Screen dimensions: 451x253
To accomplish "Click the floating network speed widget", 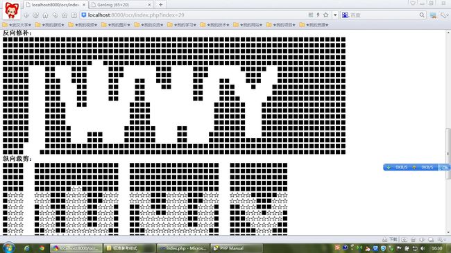I will 416,167.
